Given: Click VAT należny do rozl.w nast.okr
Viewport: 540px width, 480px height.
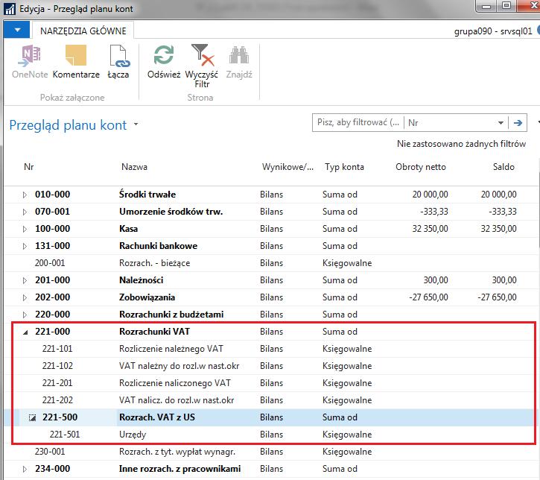Looking at the screenshot, I should [x=179, y=366].
